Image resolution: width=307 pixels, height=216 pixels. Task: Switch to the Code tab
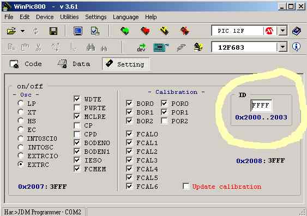point(26,64)
